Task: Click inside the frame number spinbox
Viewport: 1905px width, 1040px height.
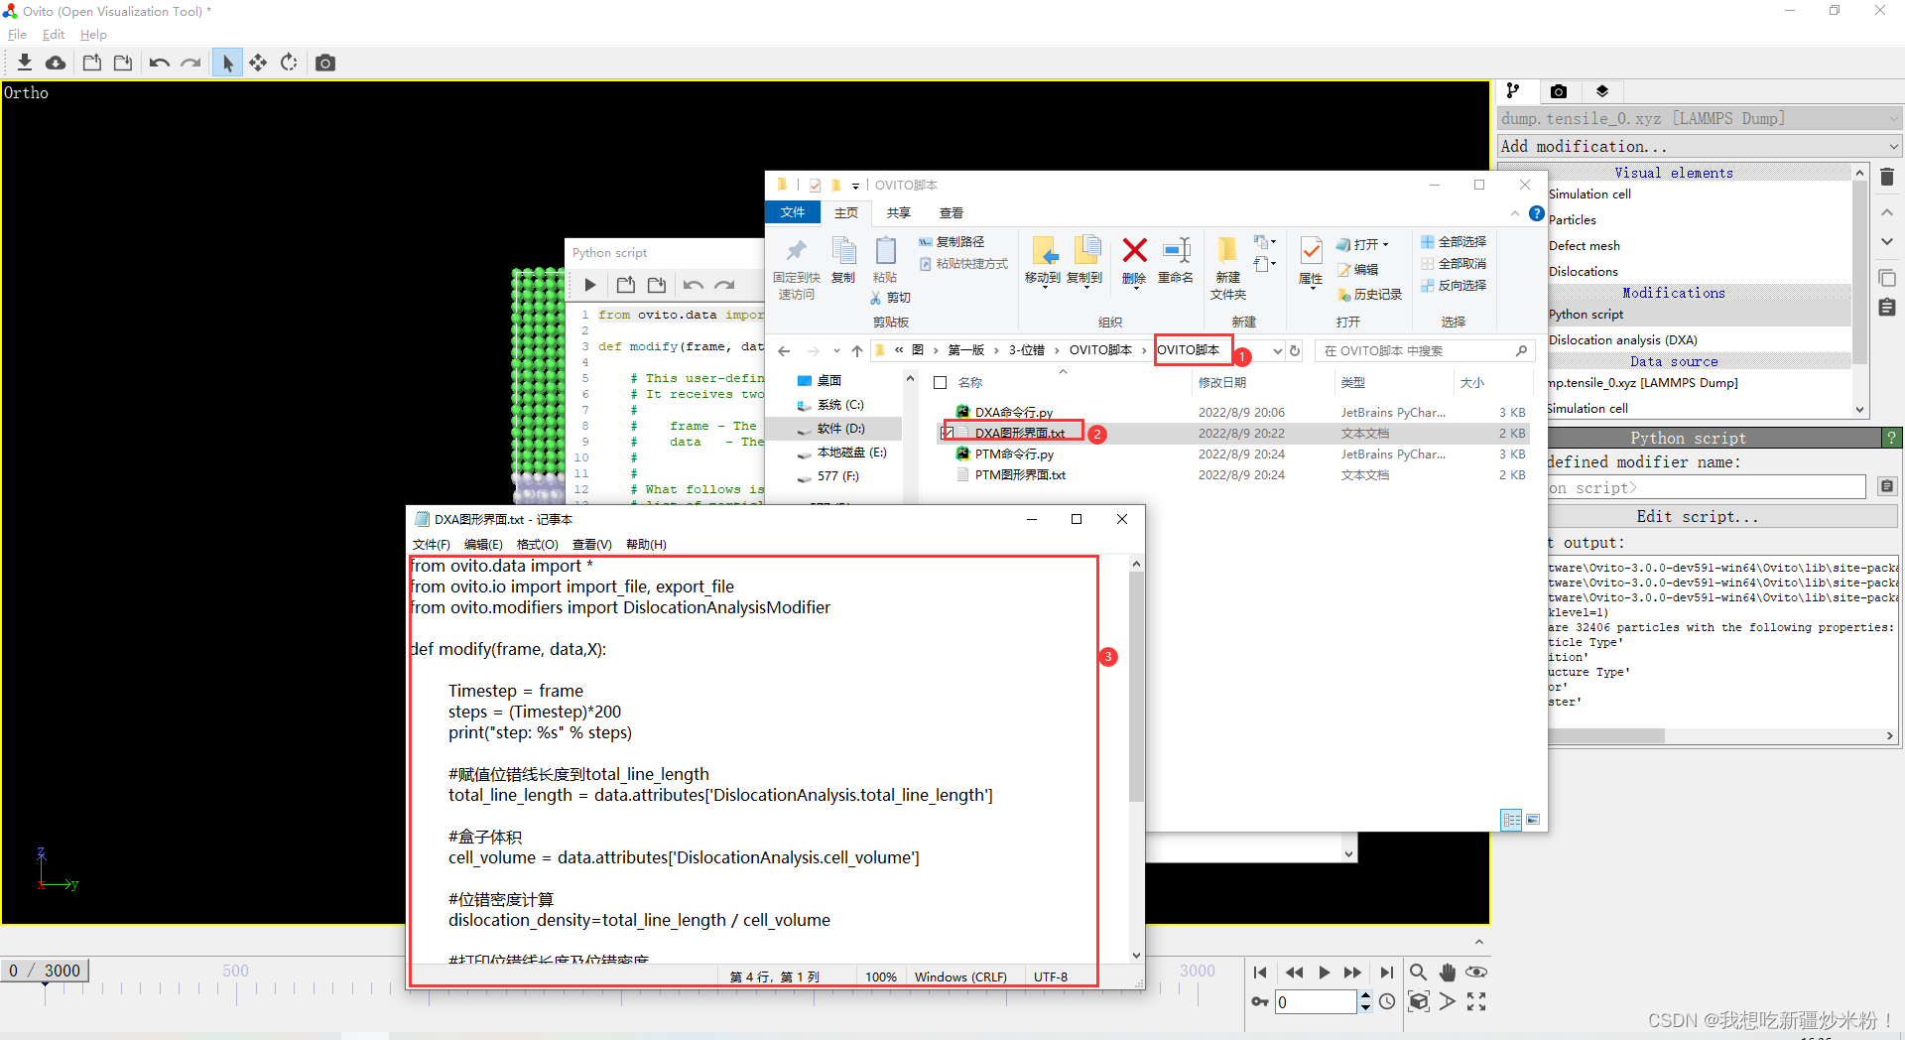Action: [x=1317, y=1001]
